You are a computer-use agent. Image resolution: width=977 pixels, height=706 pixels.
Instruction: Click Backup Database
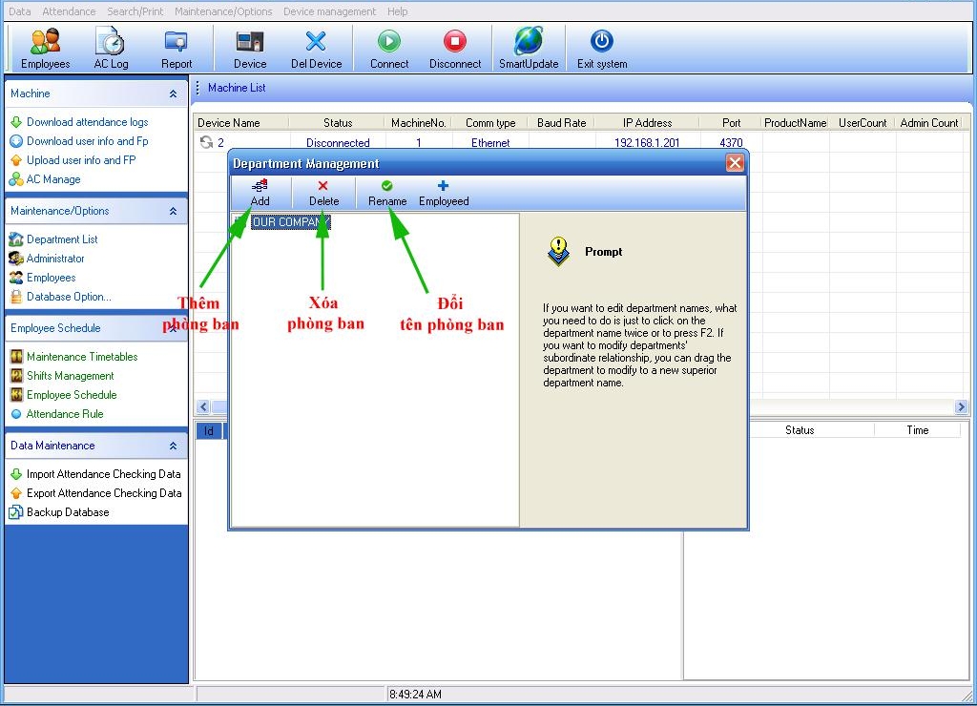(68, 512)
